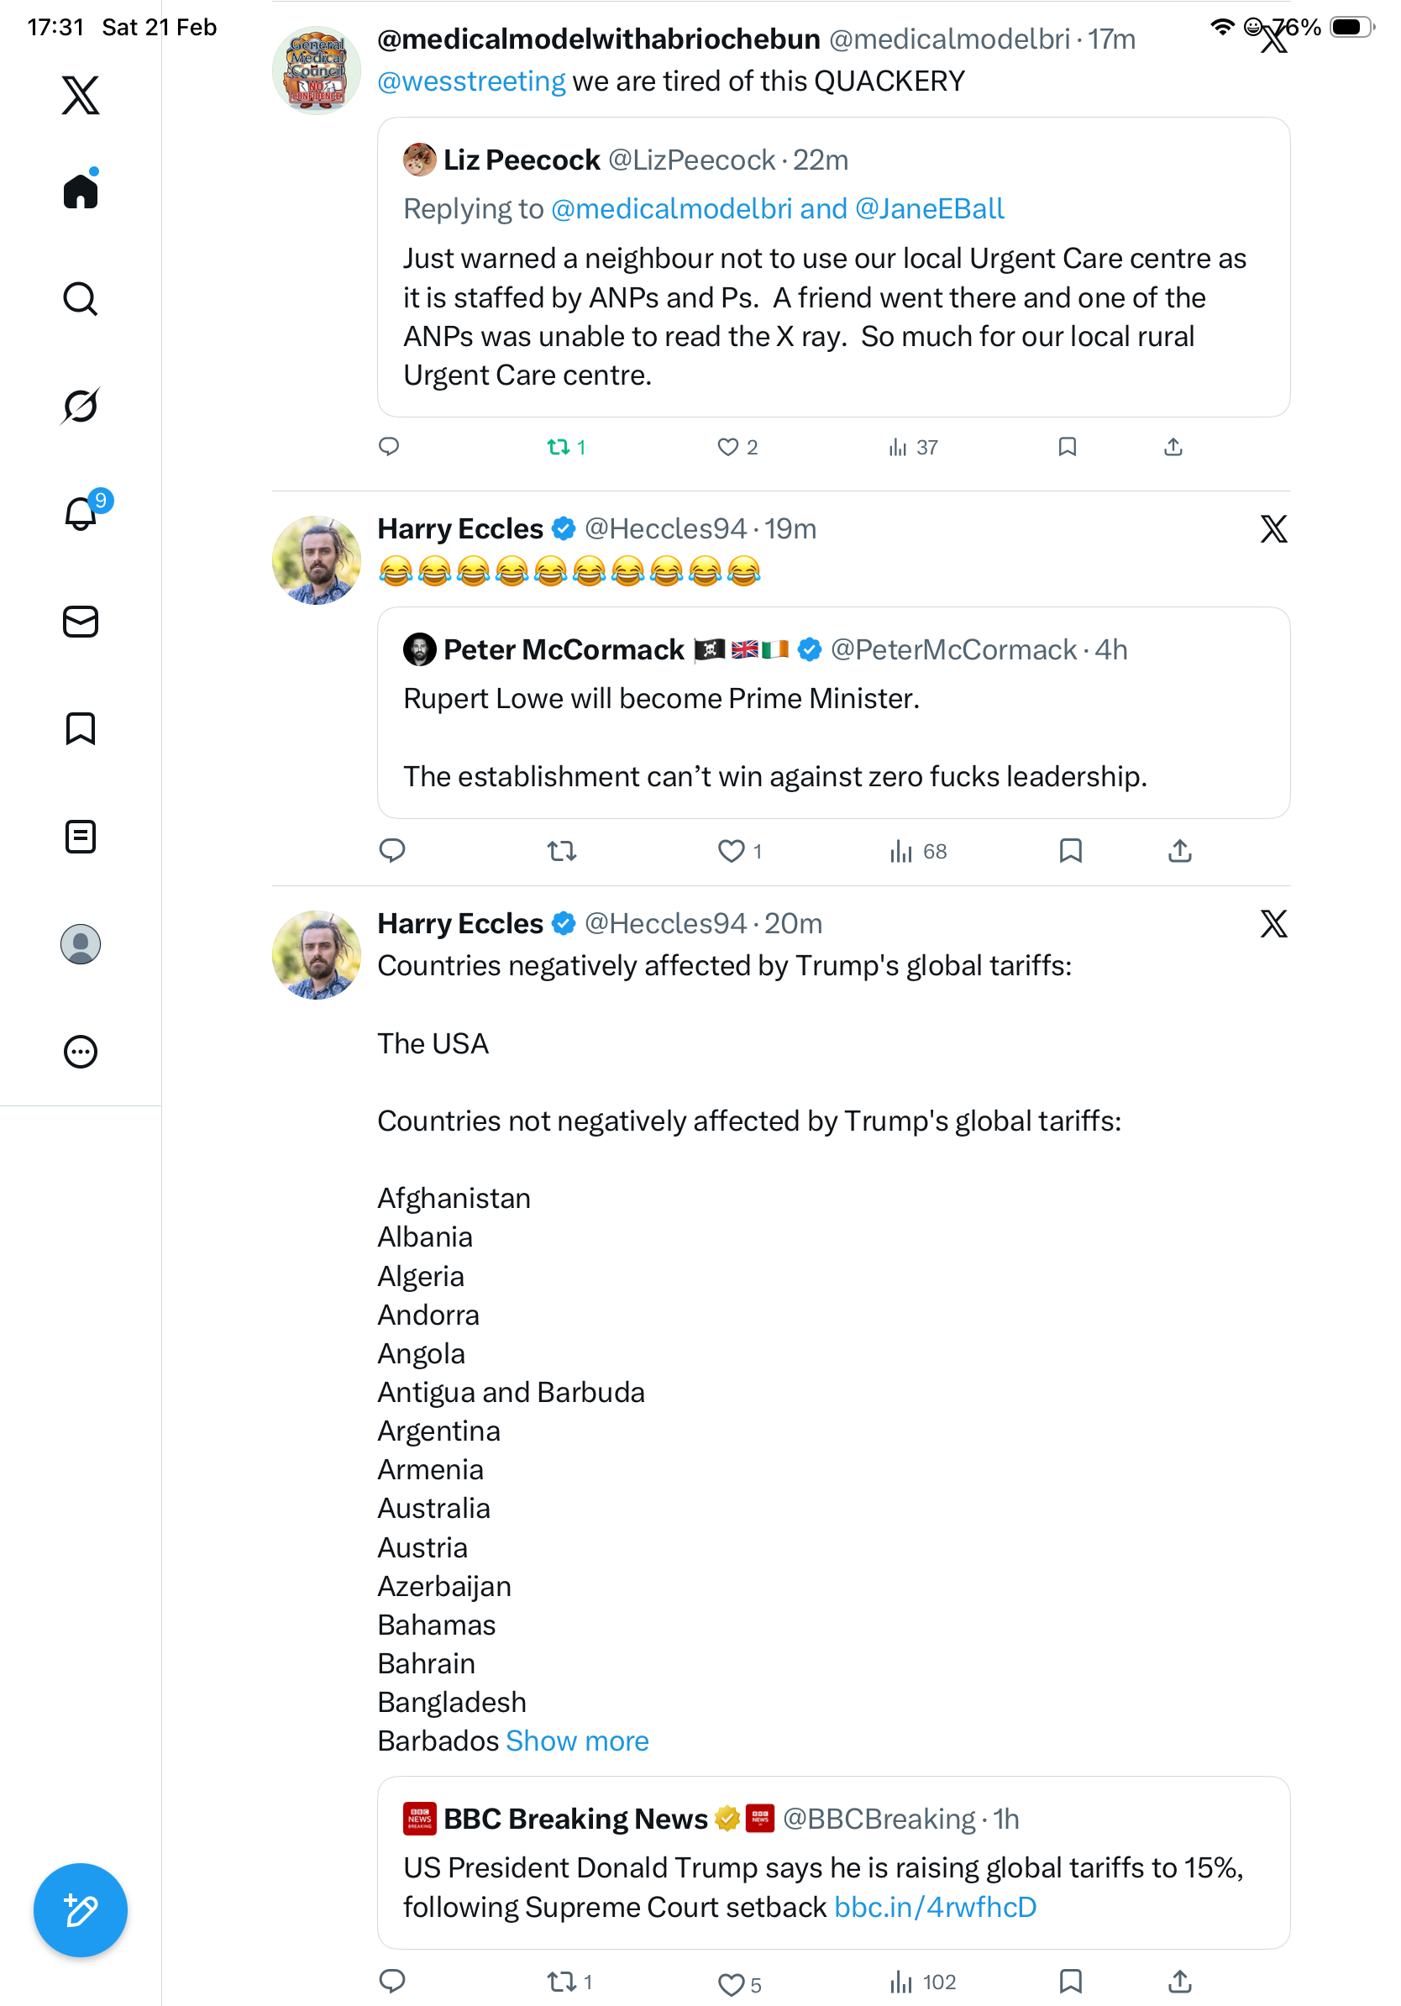The width and height of the screenshot is (1401, 2006).
Task: Expand the tariffs post with Show more
Action: pos(577,1741)
